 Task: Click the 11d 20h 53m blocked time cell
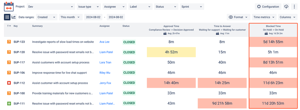tap(273, 103)
